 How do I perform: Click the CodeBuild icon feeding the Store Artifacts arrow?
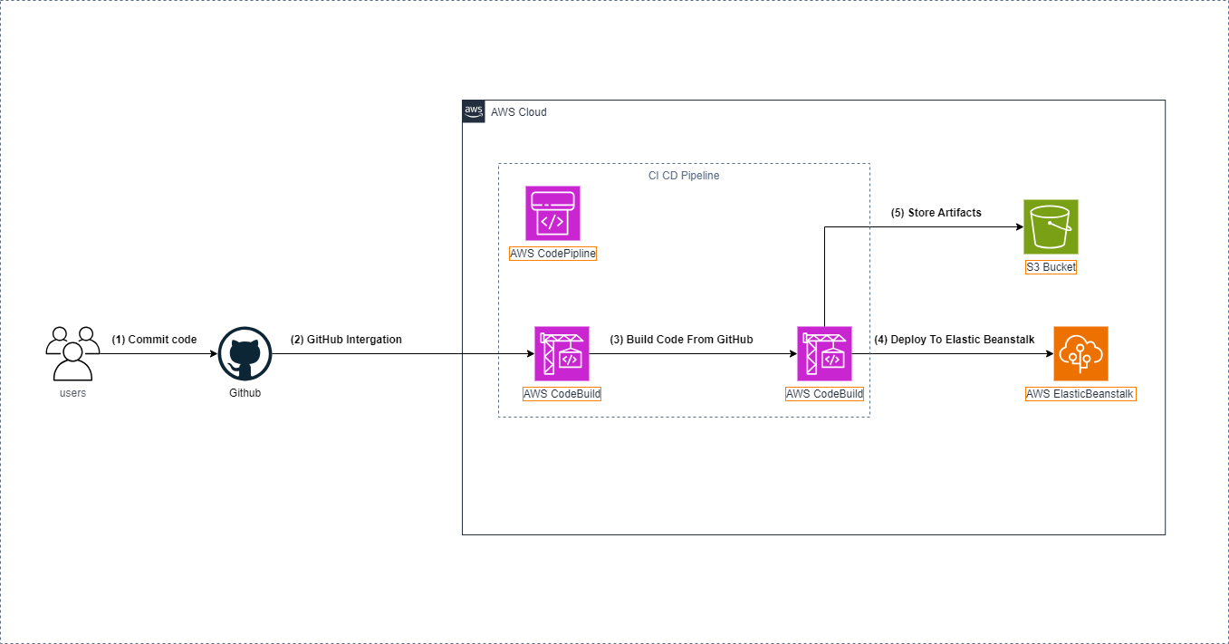(824, 353)
